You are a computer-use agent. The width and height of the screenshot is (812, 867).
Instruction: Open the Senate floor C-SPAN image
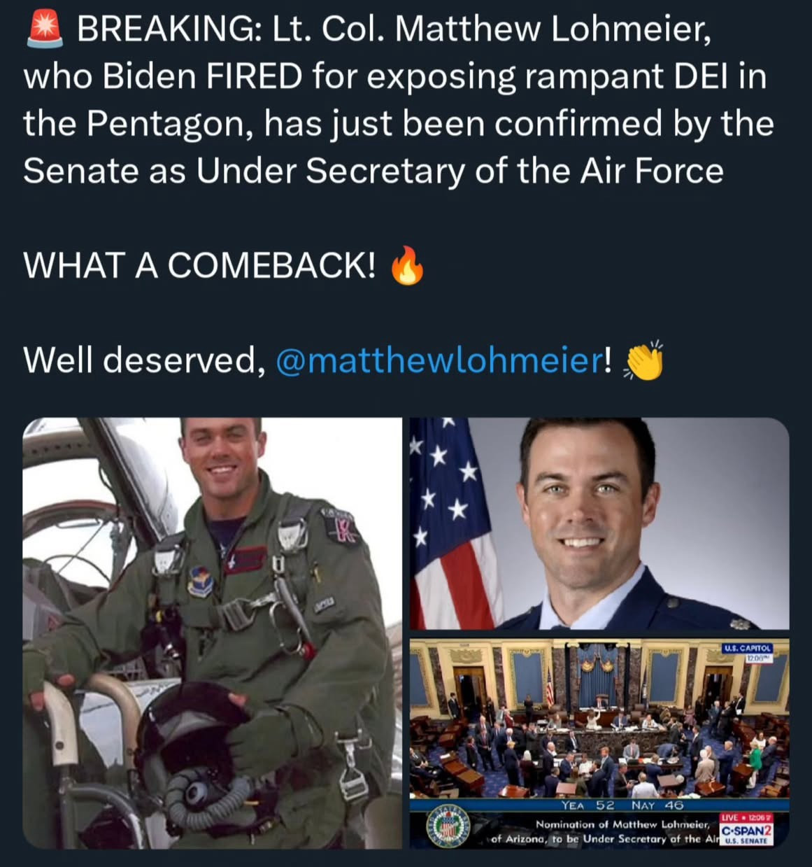point(599,728)
